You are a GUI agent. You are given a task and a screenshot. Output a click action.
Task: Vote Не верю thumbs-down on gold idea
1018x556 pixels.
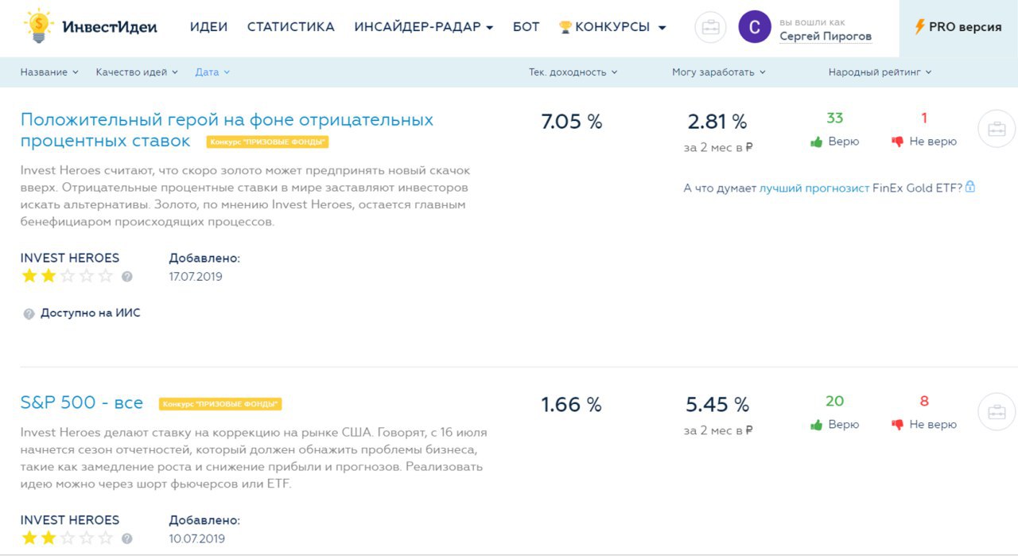(x=898, y=142)
